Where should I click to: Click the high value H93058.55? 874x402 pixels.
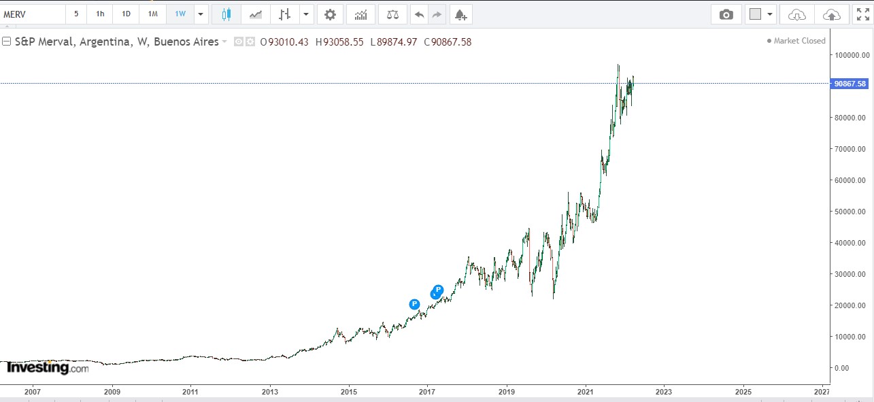pos(340,42)
